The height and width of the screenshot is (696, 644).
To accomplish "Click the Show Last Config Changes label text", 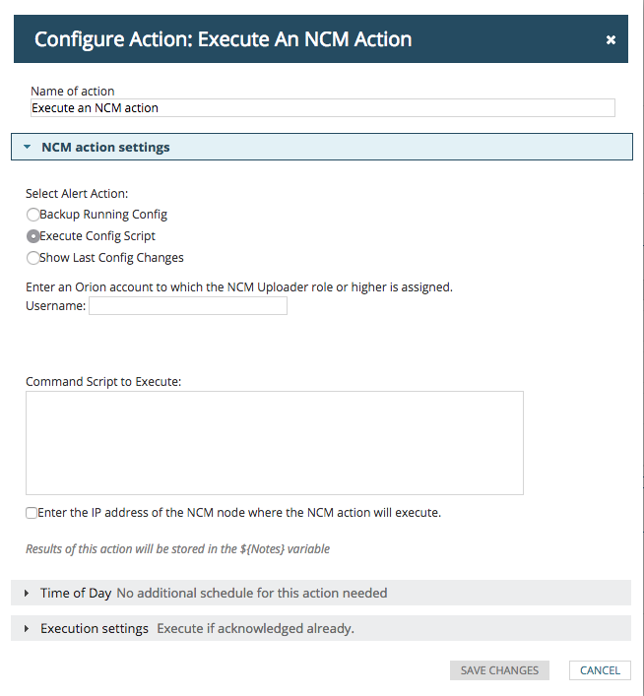I will pyautogui.click(x=111, y=258).
